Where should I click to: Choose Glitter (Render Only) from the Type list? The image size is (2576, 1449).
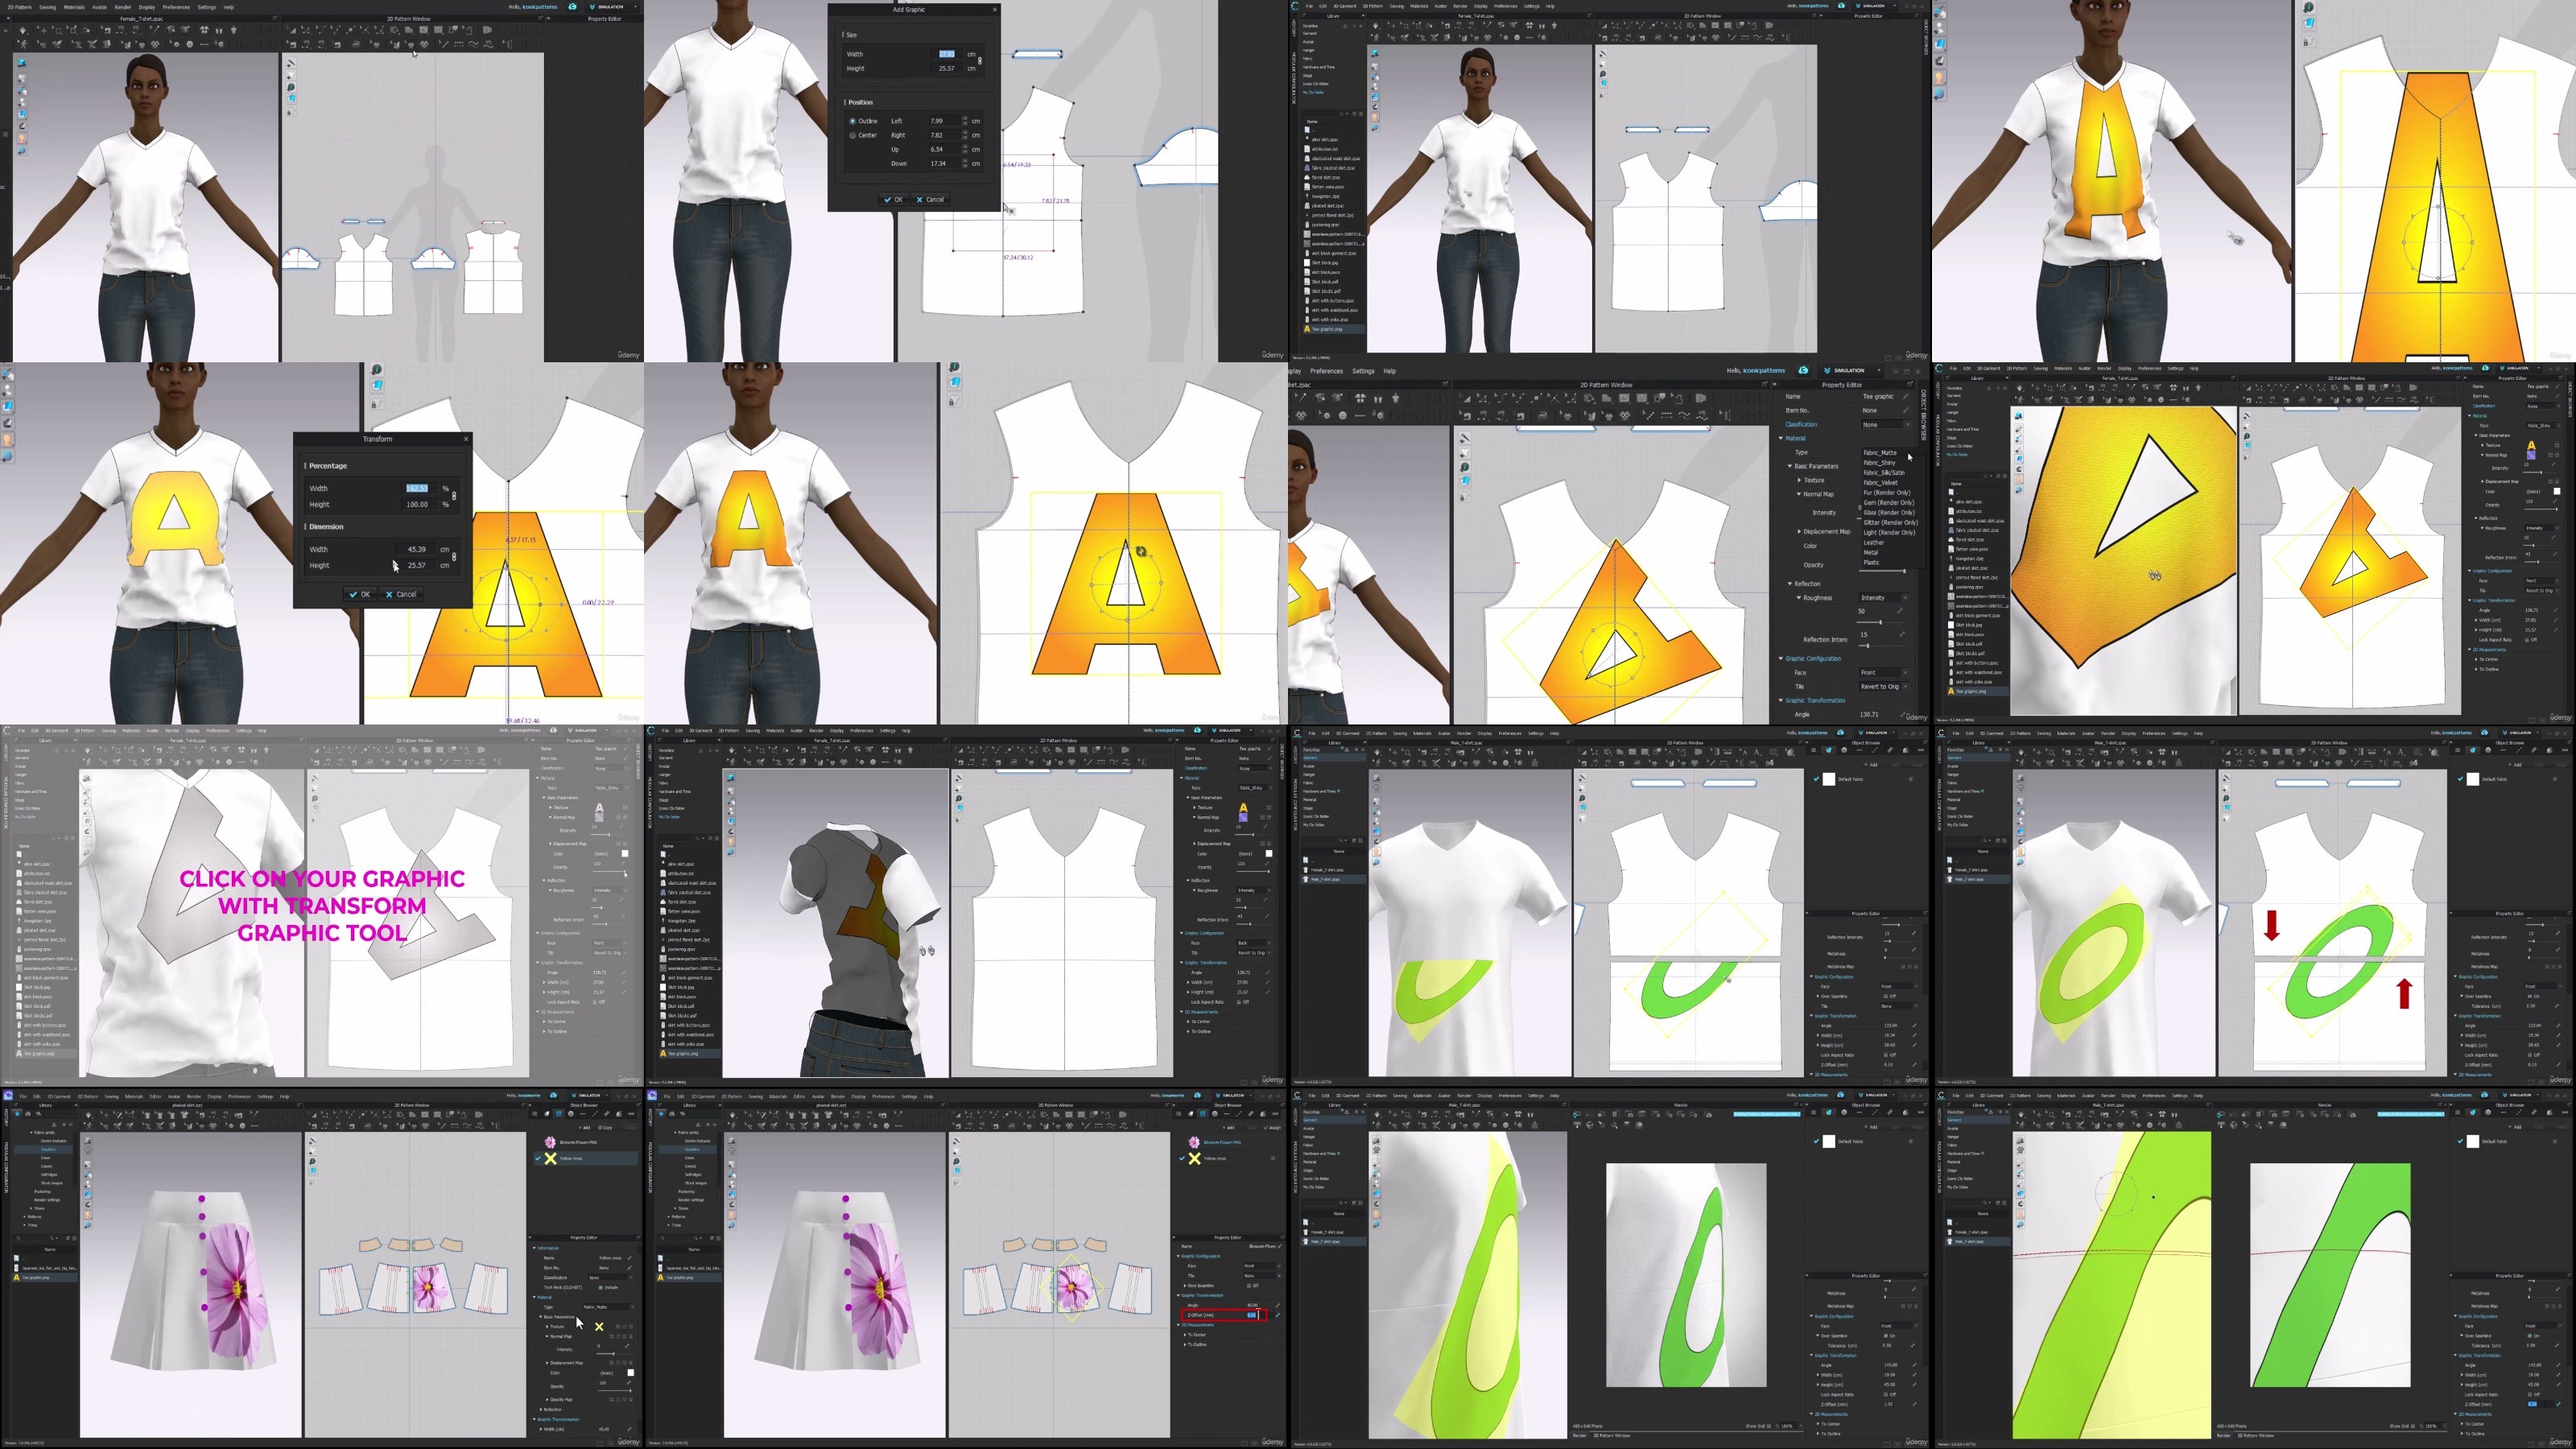click(1891, 522)
